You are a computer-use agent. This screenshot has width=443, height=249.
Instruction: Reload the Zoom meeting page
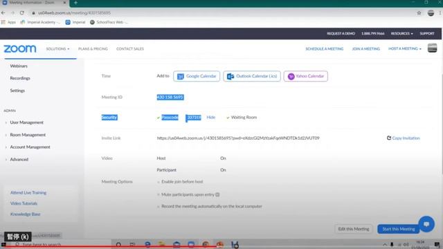tap(21, 12)
